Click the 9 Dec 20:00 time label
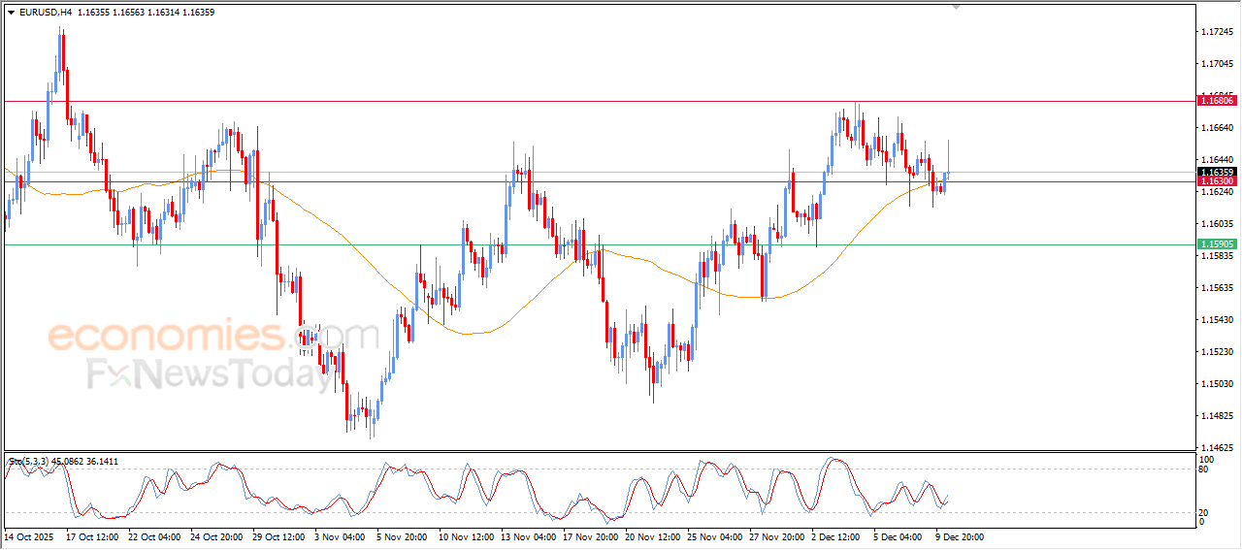Screen dimensions: 1242x550 (x=959, y=535)
